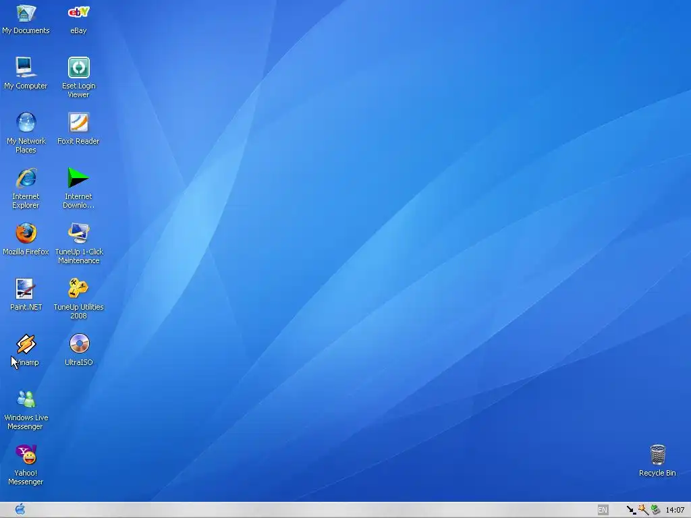Open the My Documents desktop icon

[x=26, y=13]
